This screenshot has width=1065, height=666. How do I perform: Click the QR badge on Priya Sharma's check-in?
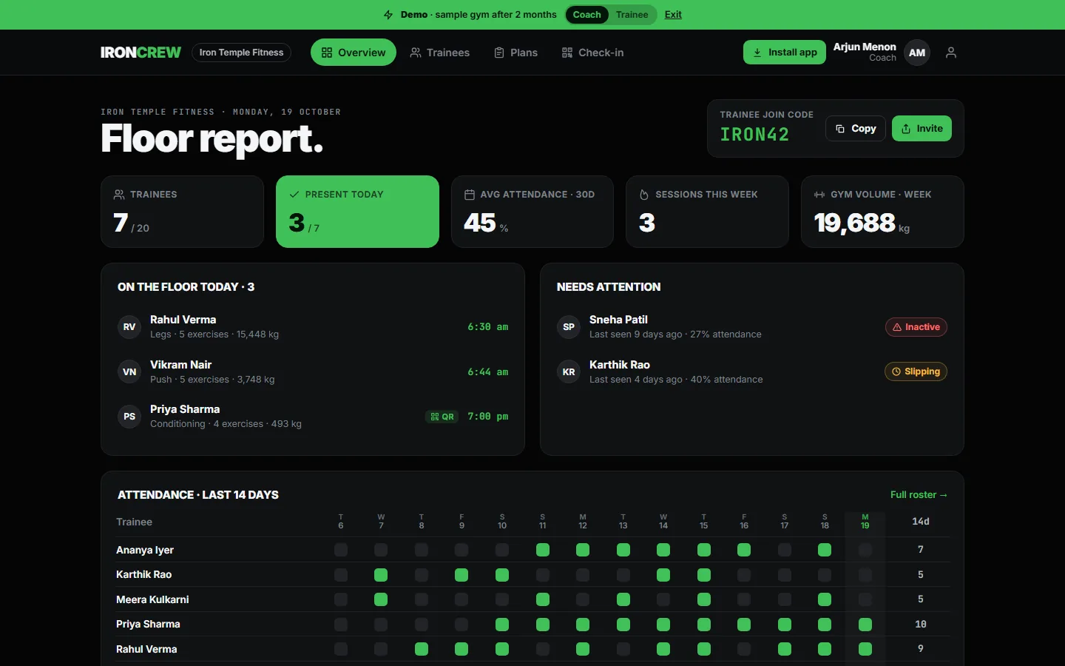coord(442,417)
